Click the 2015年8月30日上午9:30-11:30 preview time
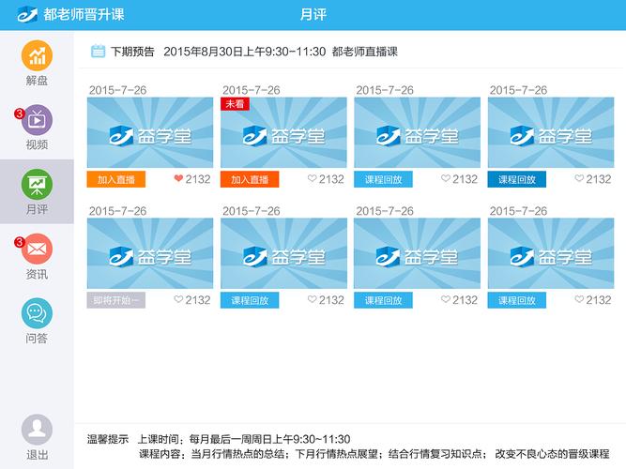Image resolution: width=626 pixels, height=469 pixels. [245, 52]
